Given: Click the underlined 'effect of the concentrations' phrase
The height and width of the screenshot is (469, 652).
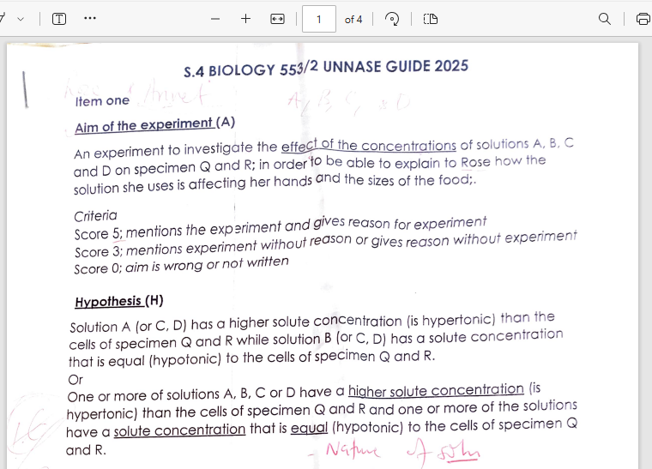Looking at the screenshot, I should [x=368, y=146].
